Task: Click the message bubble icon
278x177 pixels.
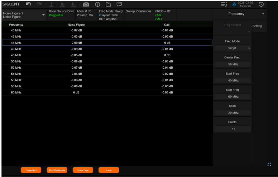Action: [x=119, y=4]
